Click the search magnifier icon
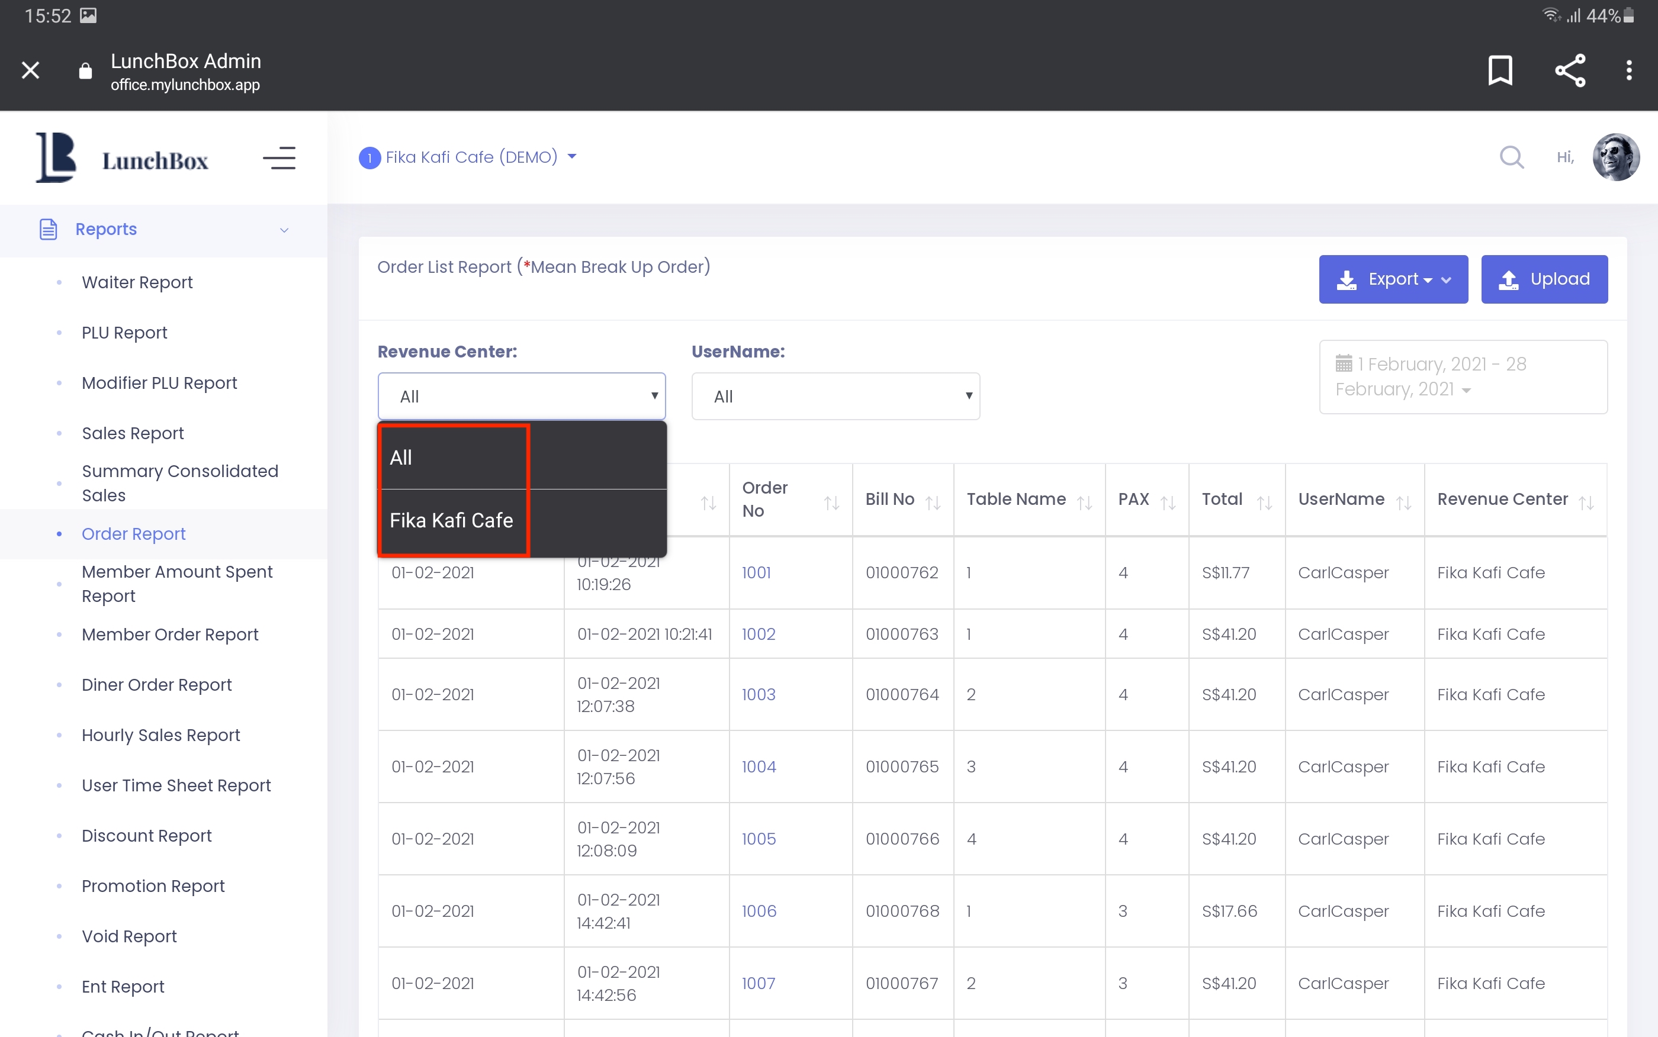Viewport: 1658px width, 1037px height. (x=1511, y=157)
